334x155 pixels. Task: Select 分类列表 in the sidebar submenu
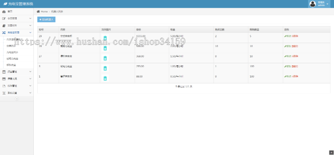(11, 46)
